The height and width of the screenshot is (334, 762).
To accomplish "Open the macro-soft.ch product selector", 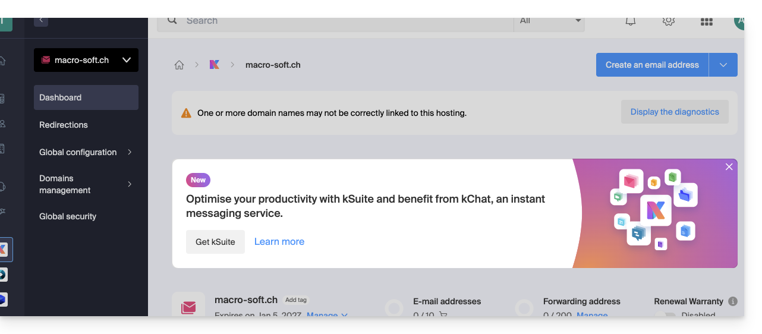I will point(86,60).
